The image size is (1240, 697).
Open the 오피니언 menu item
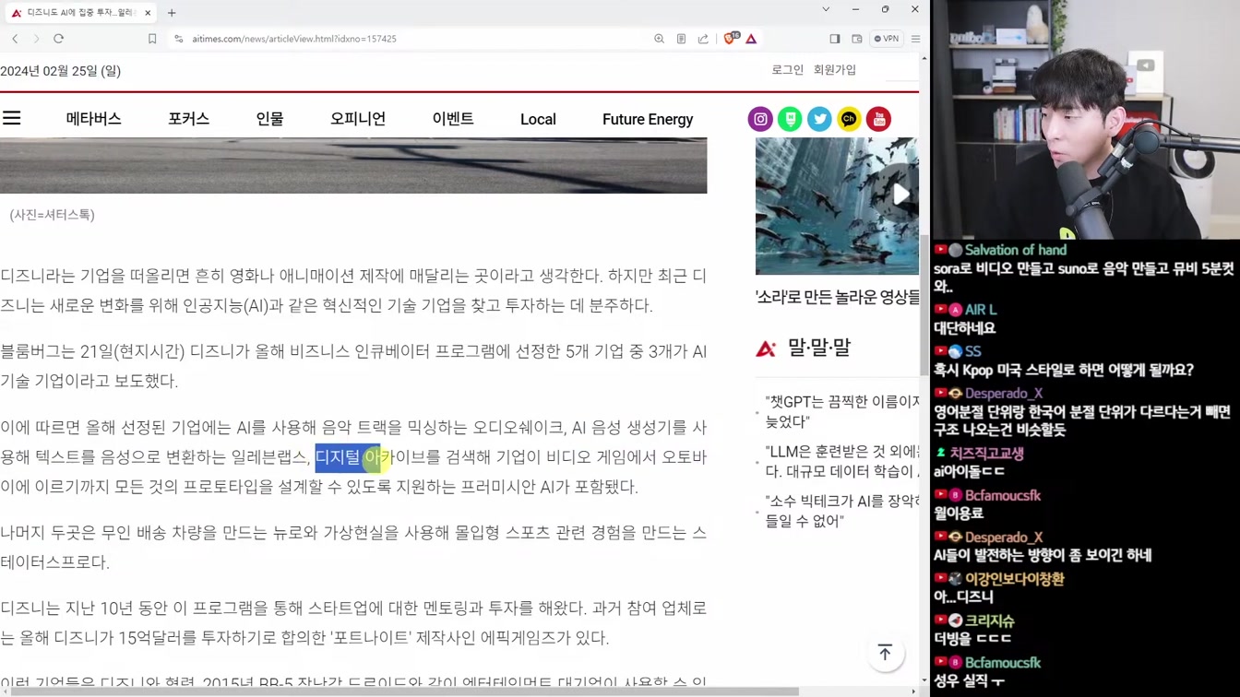pyautogui.click(x=358, y=119)
